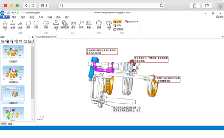This screenshot has height=138, width=224.
Task: Open the pie-chart analysis (分析) tool
Action: (46, 25)
